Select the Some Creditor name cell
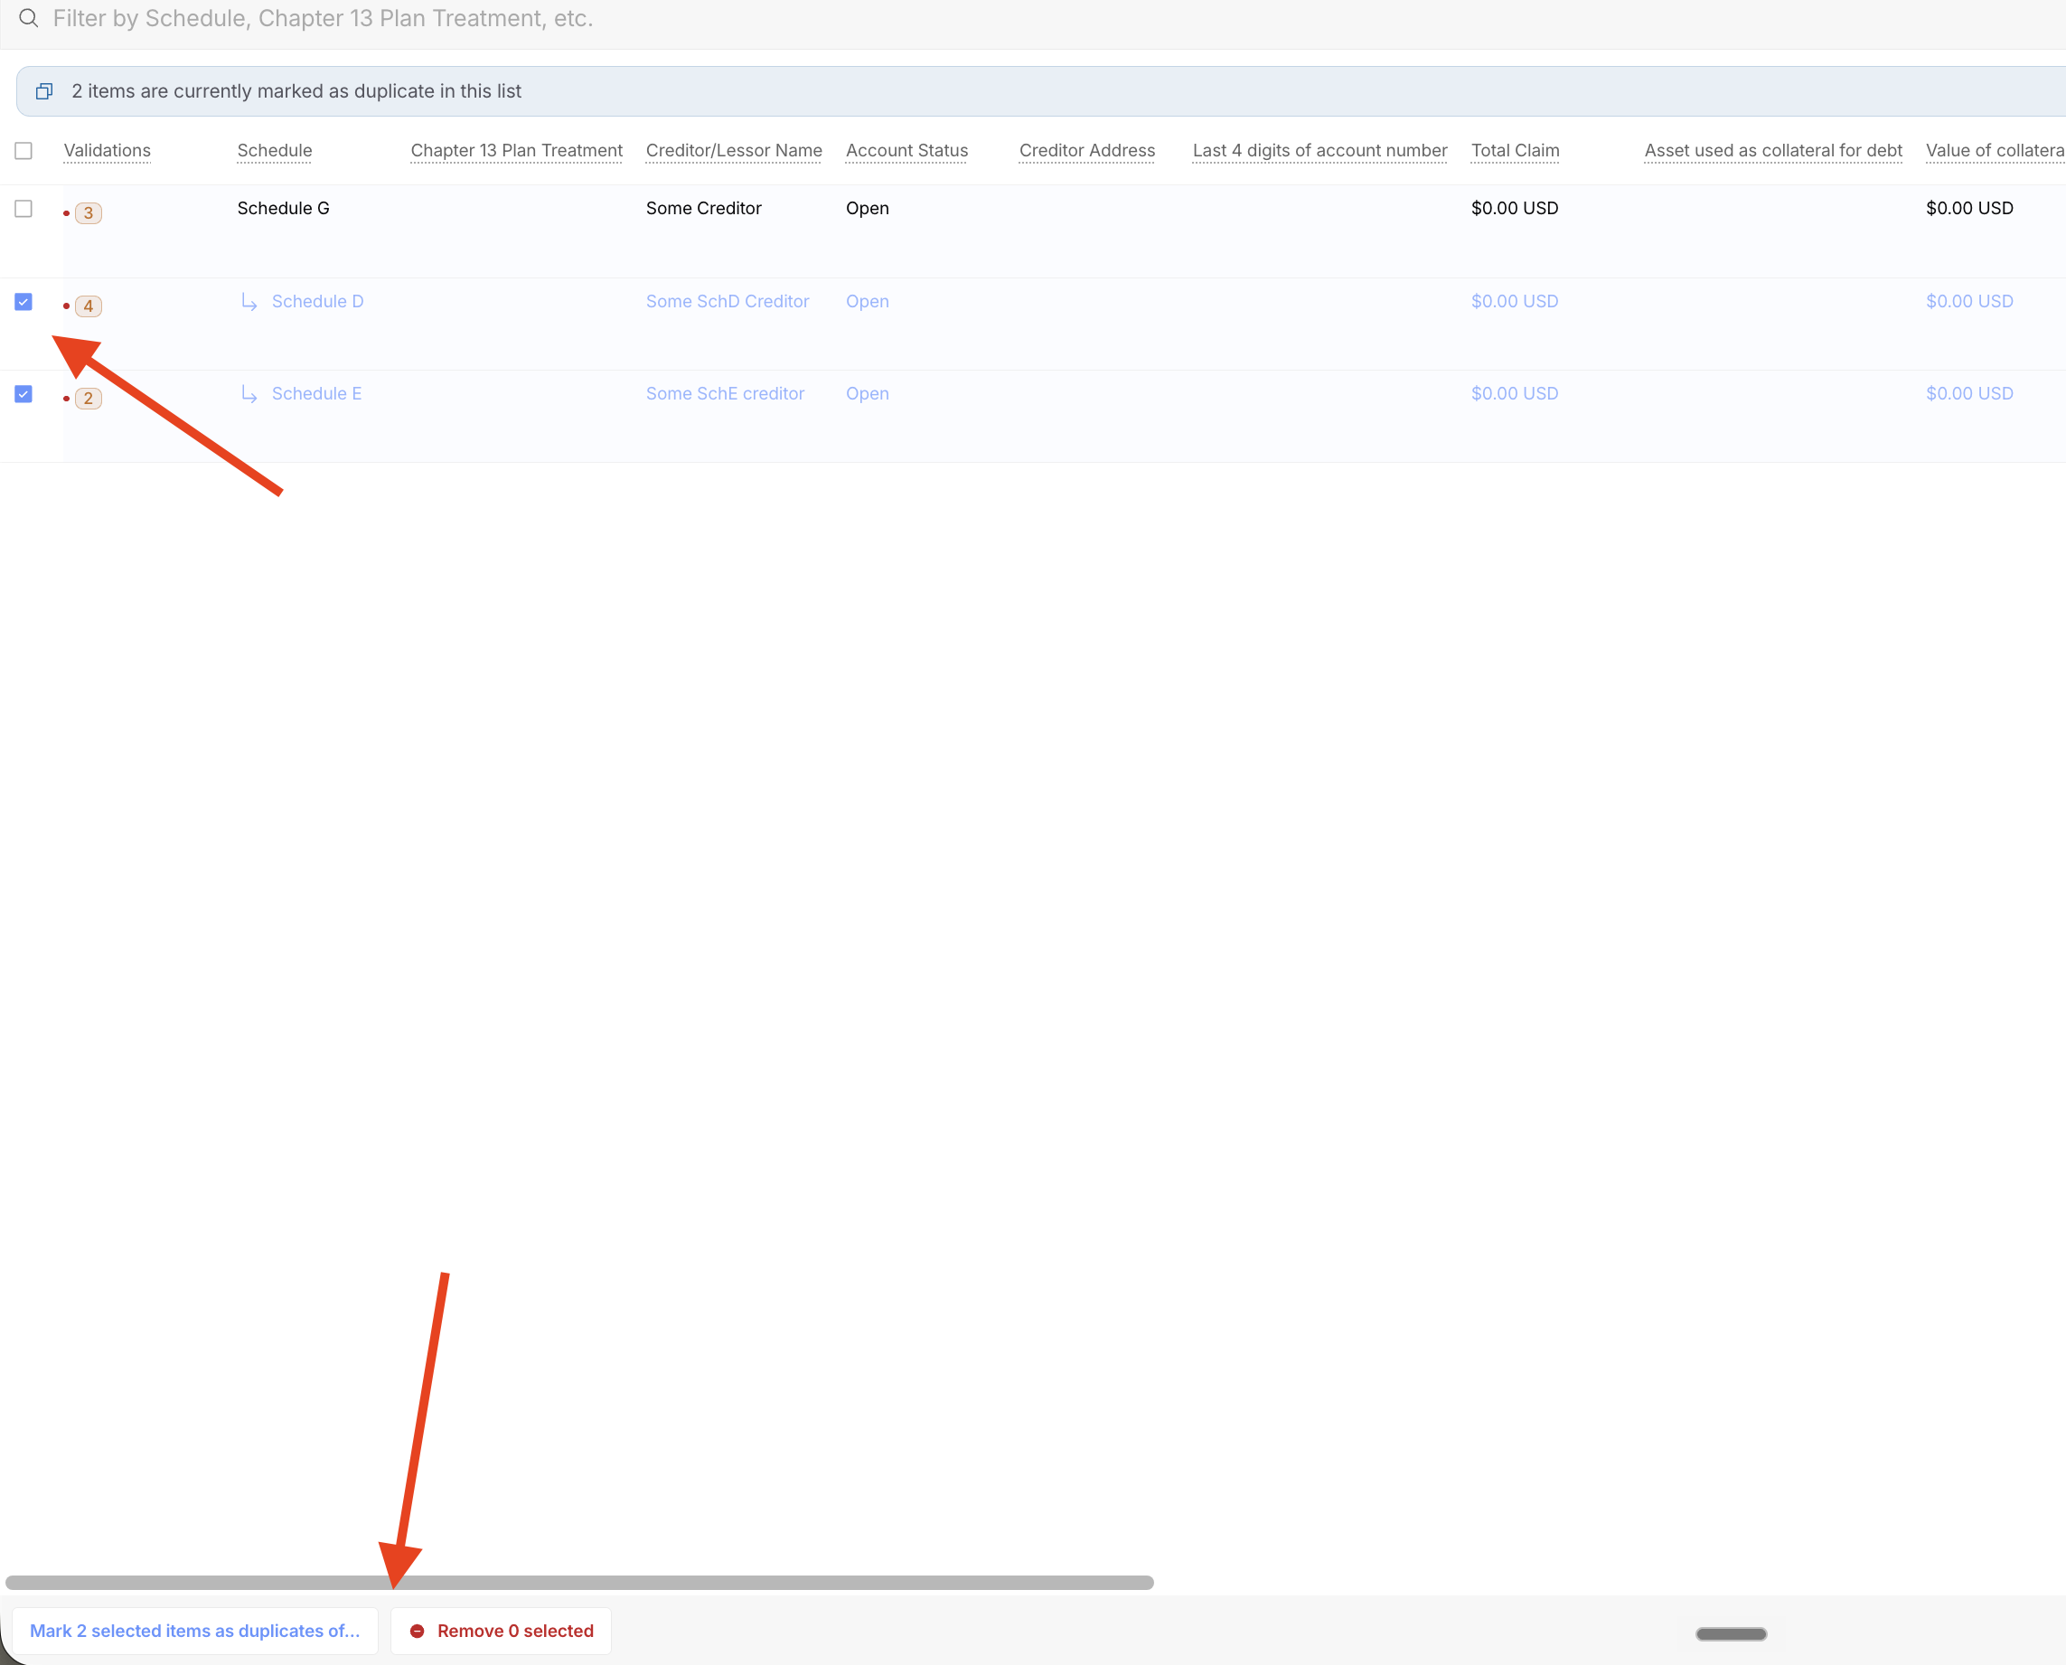The image size is (2066, 1665). (x=703, y=208)
